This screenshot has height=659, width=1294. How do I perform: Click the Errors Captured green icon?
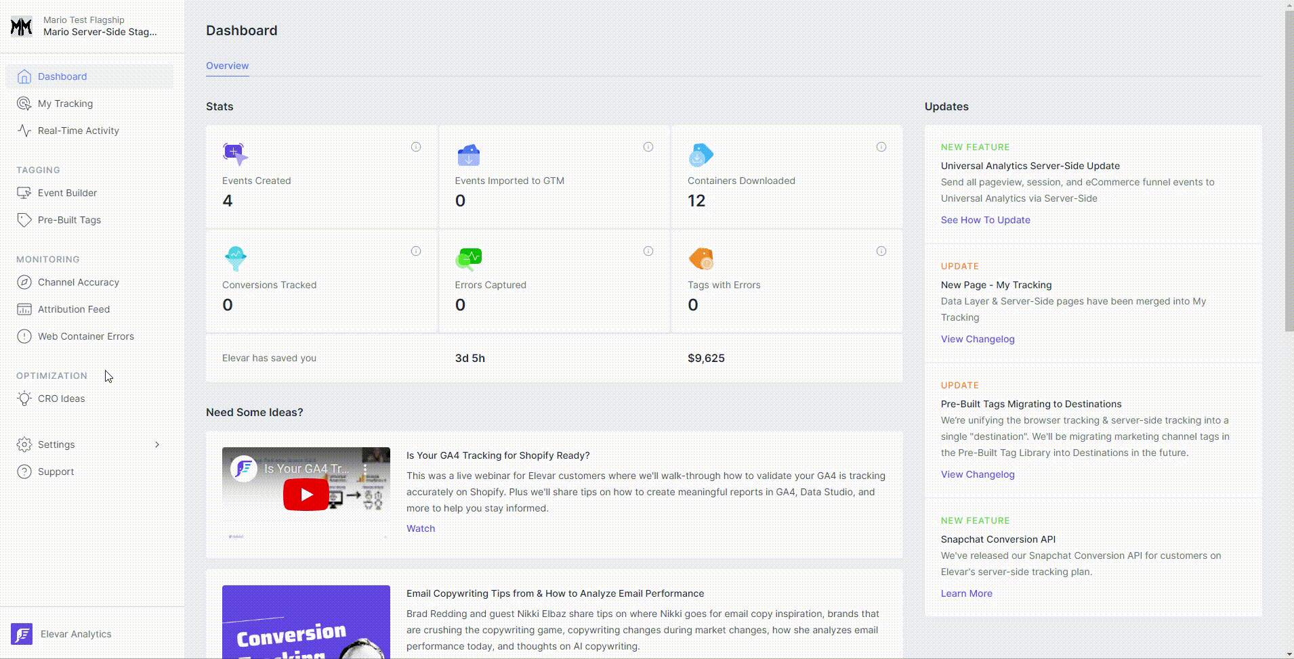click(x=469, y=259)
